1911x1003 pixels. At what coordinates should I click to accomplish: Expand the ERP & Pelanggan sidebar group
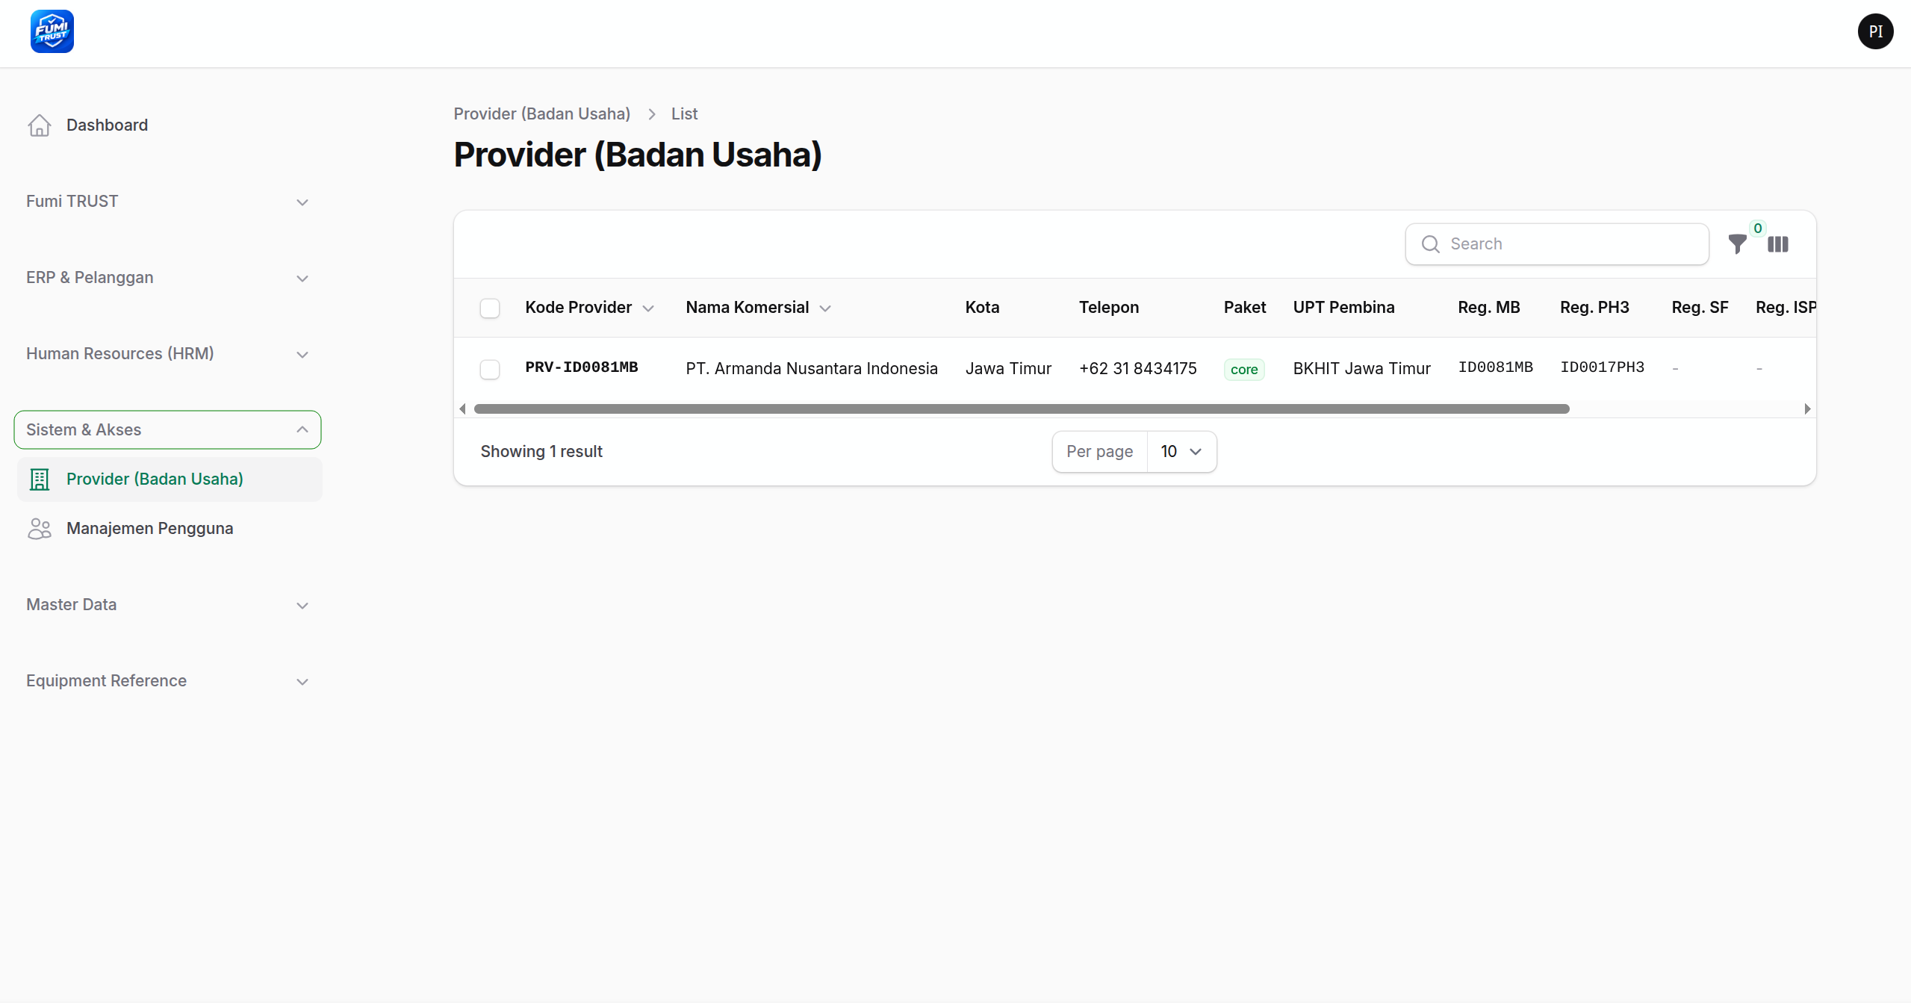[167, 278]
